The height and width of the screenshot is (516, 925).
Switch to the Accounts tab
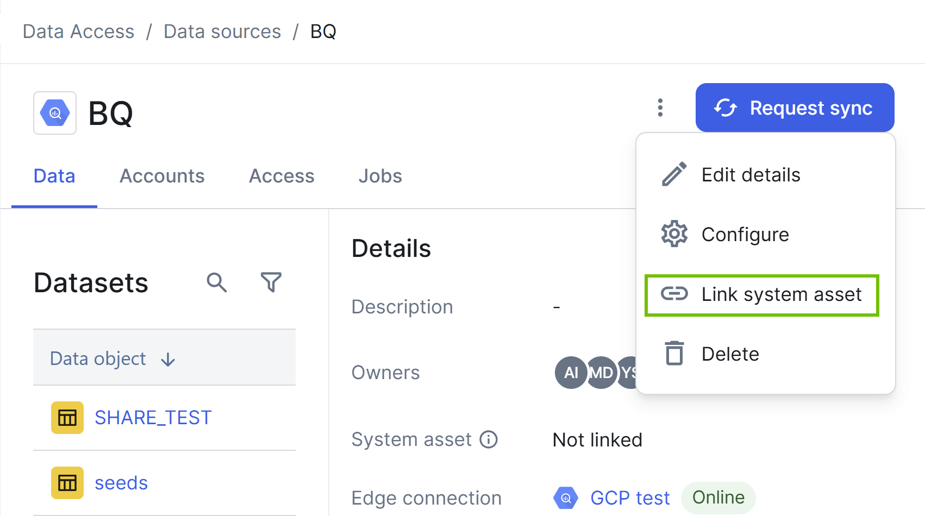[x=162, y=176]
